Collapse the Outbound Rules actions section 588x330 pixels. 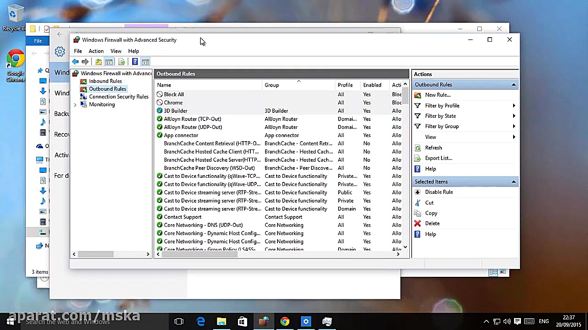click(x=514, y=85)
